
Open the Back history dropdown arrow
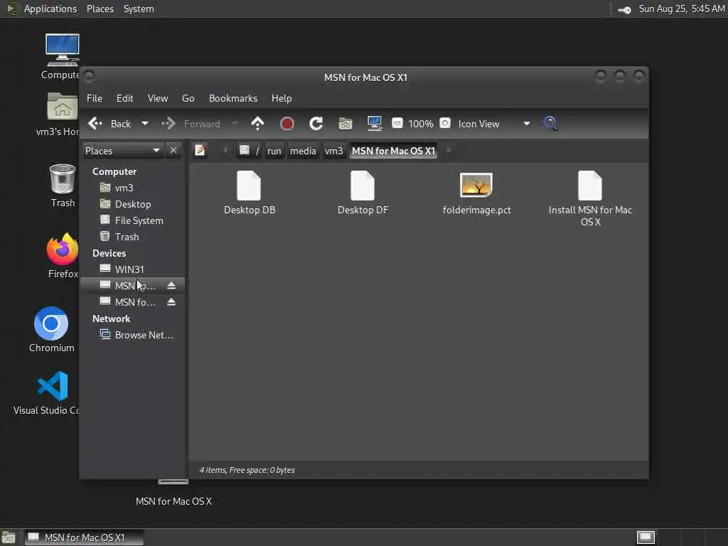coord(145,124)
